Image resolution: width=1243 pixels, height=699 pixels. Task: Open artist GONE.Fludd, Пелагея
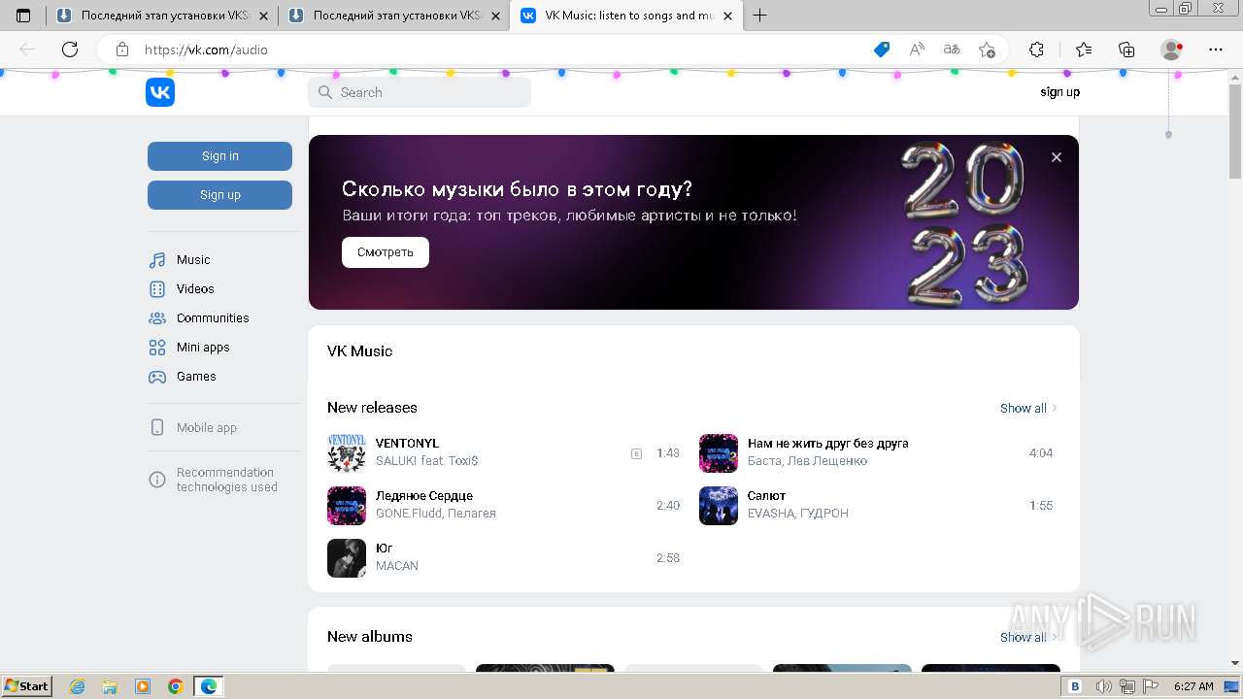(435, 514)
